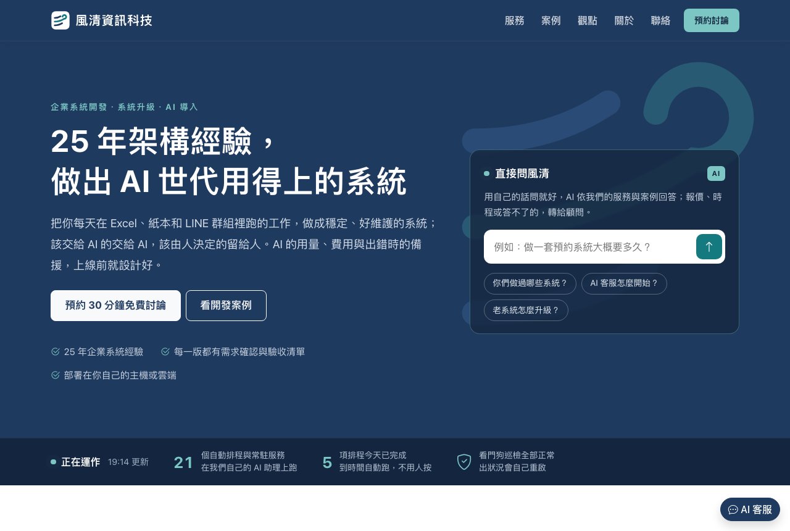Viewport: 790px width, 531px height.
Task: Go to 聯絡 nav link
Action: pos(660,20)
